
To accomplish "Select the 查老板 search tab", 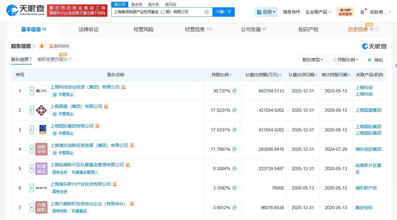I will click(x=137, y=4).
